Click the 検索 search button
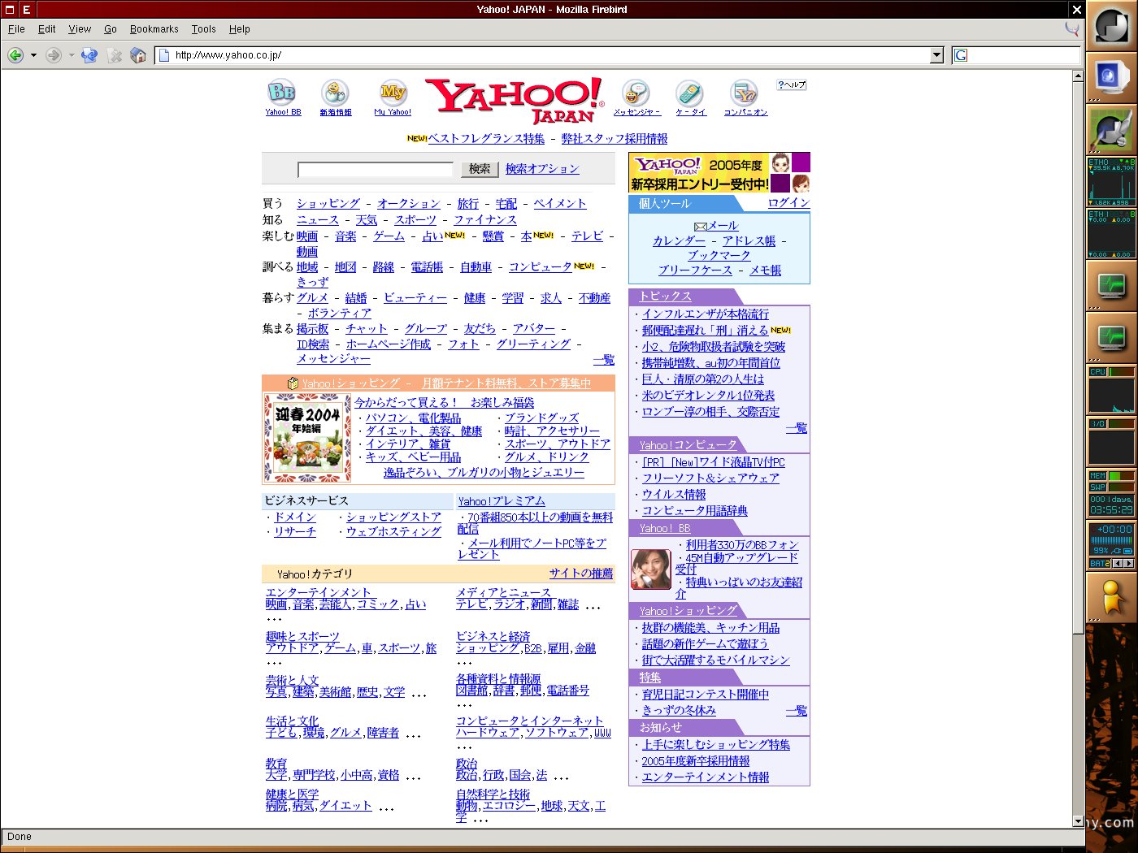 point(480,169)
